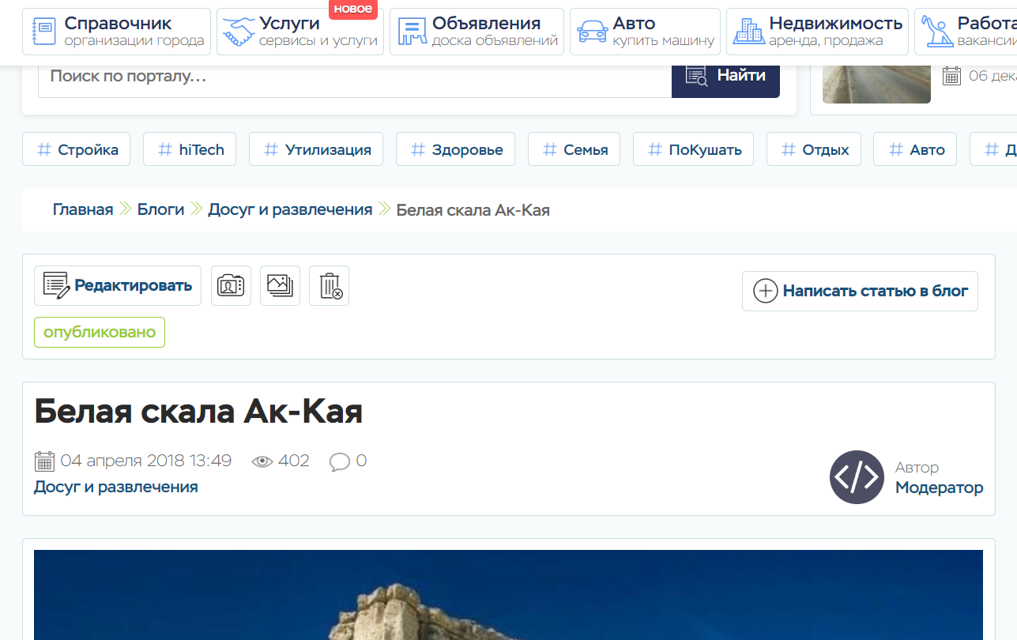This screenshot has height=640, width=1017.
Task: Click the Редактировать edit button
Action: pos(118,285)
